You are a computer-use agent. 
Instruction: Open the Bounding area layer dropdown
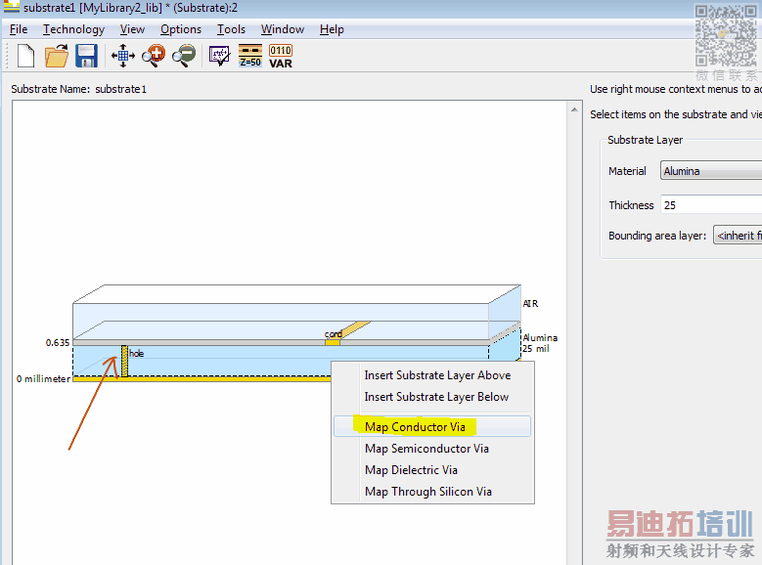pyautogui.click(x=738, y=236)
